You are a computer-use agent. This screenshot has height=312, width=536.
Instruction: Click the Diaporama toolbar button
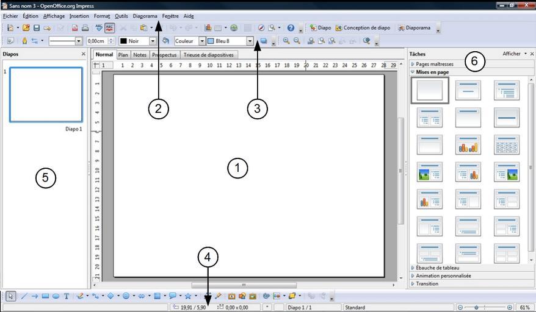coord(415,28)
